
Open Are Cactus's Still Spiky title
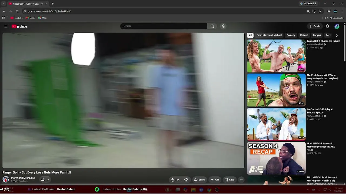click(320, 111)
